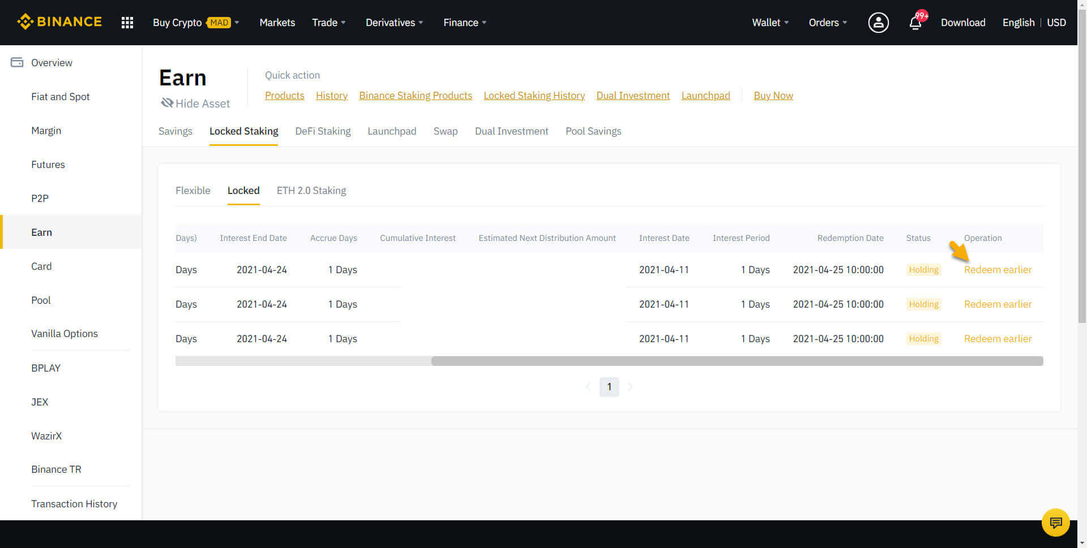Select Earn in the sidebar

71,232
